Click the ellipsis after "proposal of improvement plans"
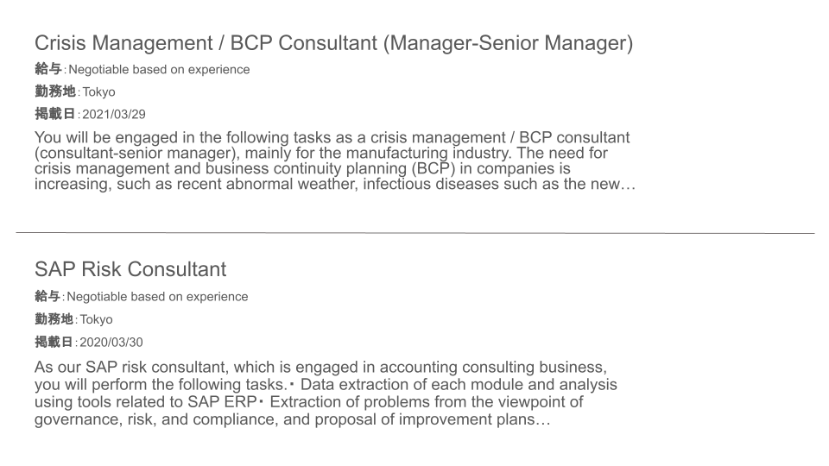Screen dimensions: 829x466 (x=543, y=420)
